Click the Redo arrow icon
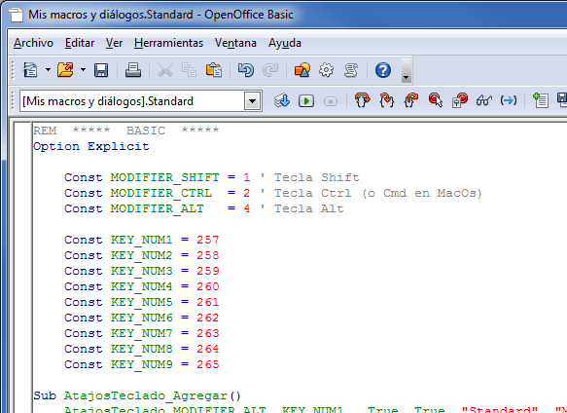Image resolution: width=567 pixels, height=413 pixels. 270,70
